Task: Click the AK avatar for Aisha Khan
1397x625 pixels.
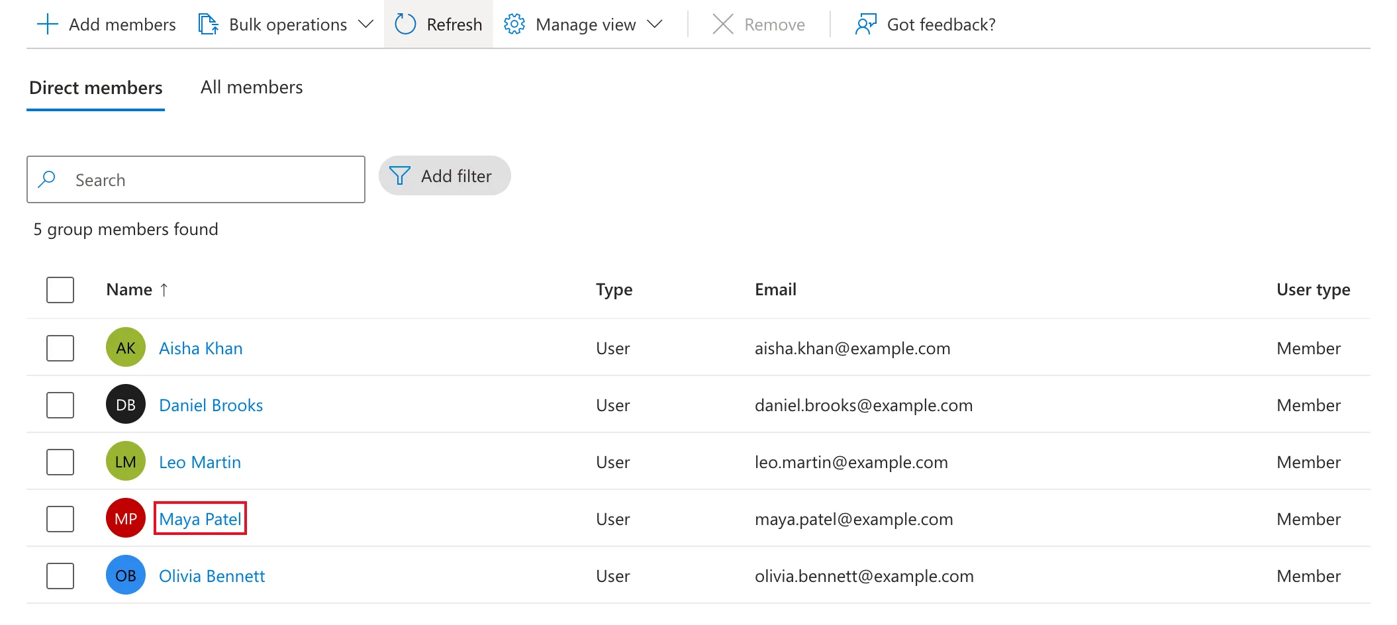Action: click(x=126, y=348)
